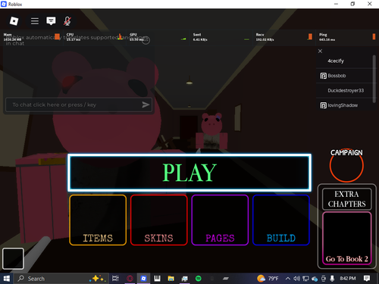Click the Recv network stat
The height and width of the screenshot is (284, 379).
(x=284, y=37)
